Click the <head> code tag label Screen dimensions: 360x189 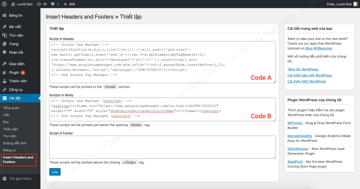[x=110, y=87]
